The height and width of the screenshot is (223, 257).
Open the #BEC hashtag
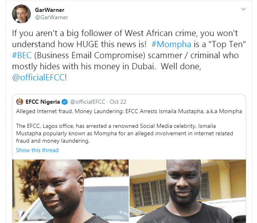pos(22,55)
